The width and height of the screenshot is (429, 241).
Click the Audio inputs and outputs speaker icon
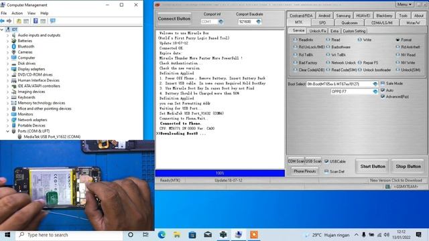coord(13,35)
